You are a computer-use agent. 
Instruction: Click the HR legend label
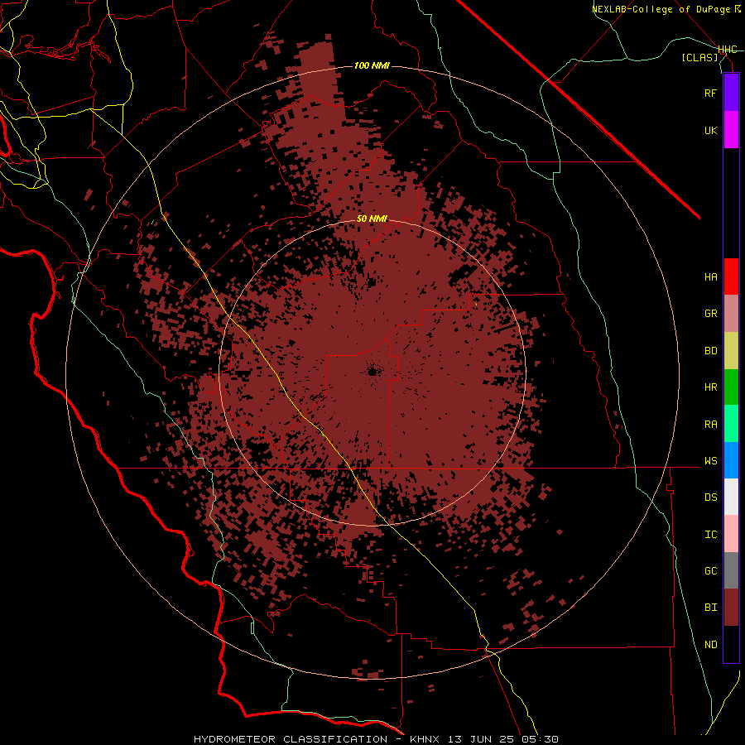710,387
